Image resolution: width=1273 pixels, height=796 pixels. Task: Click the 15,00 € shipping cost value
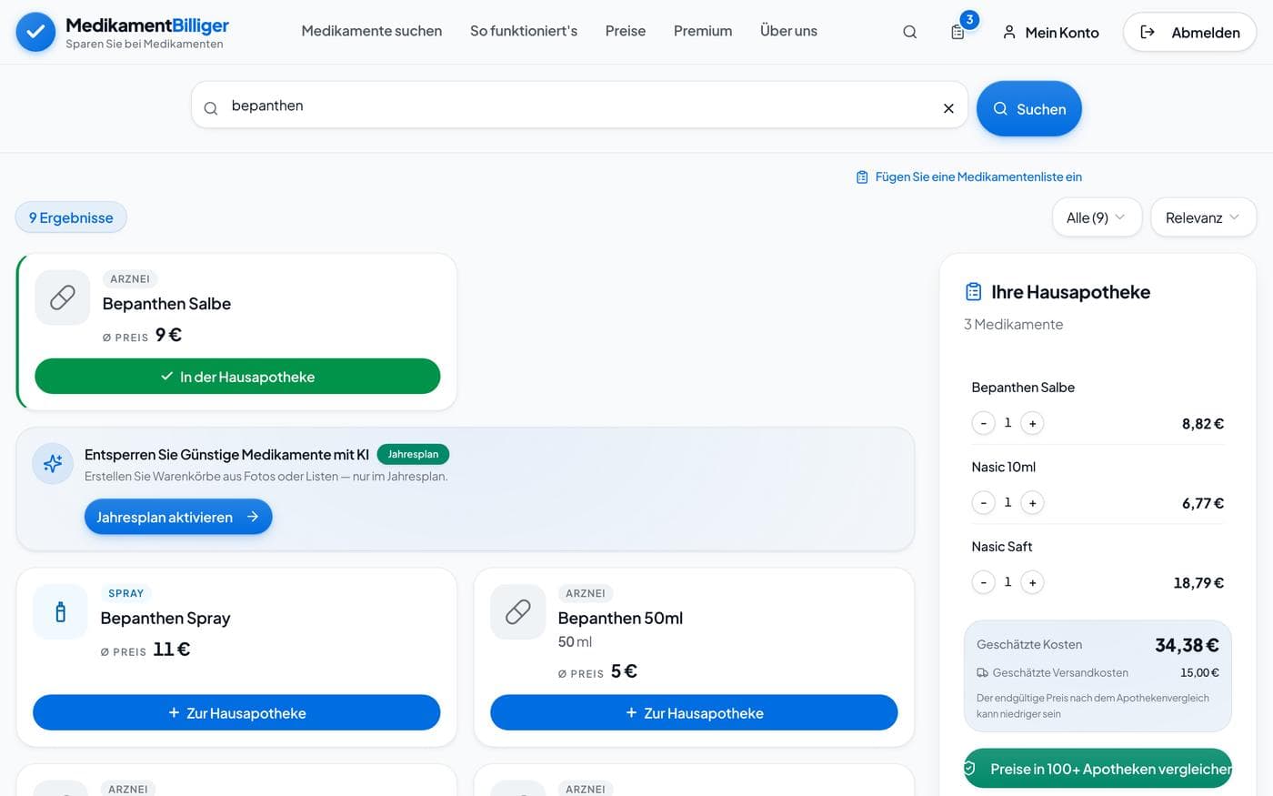point(1199,673)
